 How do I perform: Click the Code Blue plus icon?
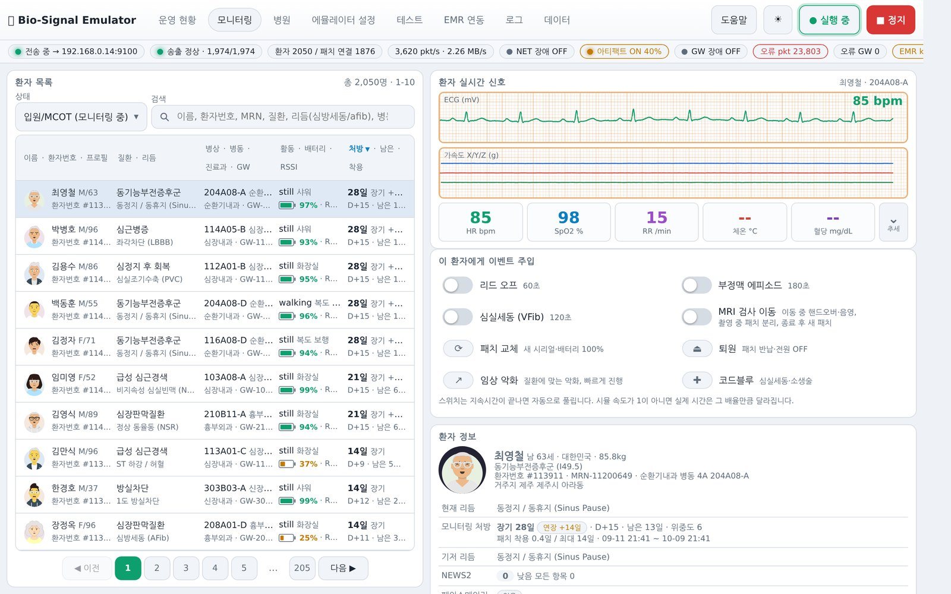pyautogui.click(x=697, y=380)
